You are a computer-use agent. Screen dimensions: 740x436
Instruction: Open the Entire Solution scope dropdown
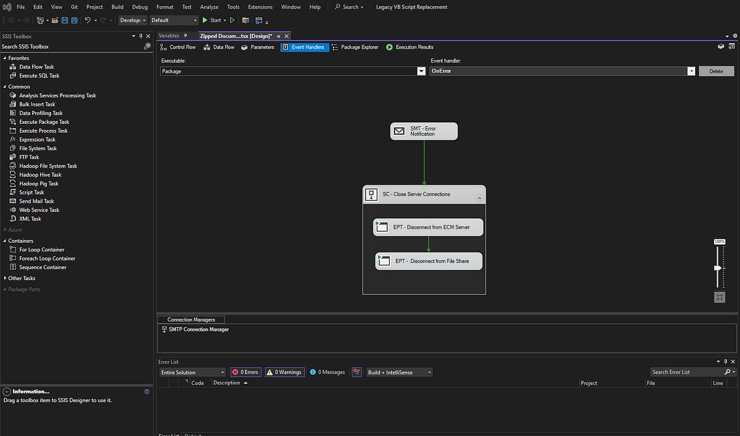click(x=192, y=372)
